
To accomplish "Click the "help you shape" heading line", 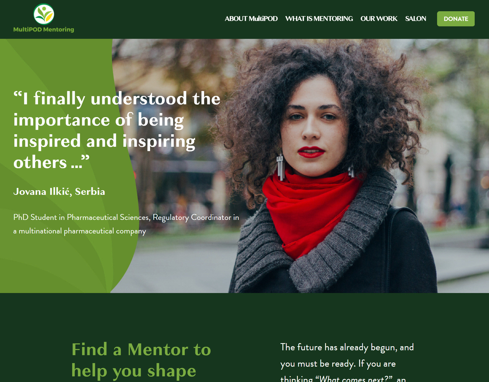I will pos(134,371).
